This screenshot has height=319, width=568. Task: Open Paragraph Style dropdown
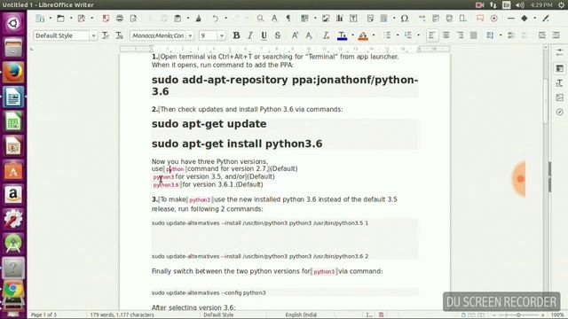(x=93, y=35)
